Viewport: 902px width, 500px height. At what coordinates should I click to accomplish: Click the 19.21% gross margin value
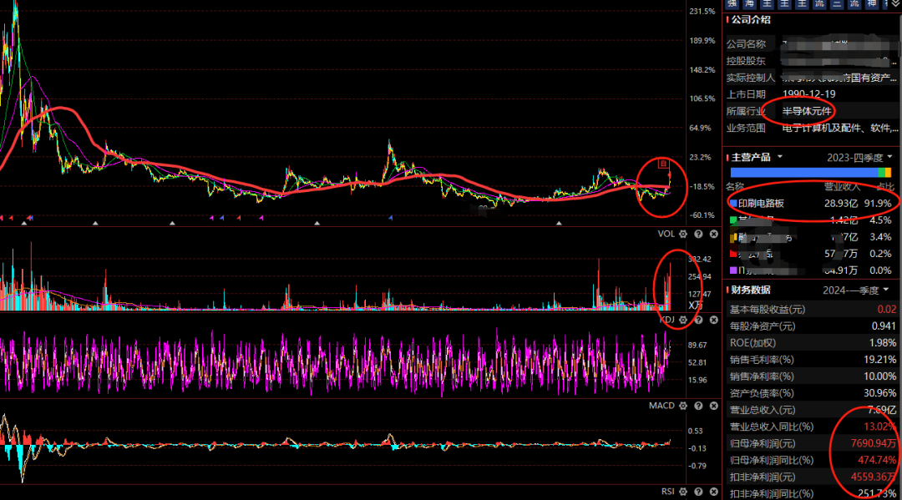[x=879, y=360]
